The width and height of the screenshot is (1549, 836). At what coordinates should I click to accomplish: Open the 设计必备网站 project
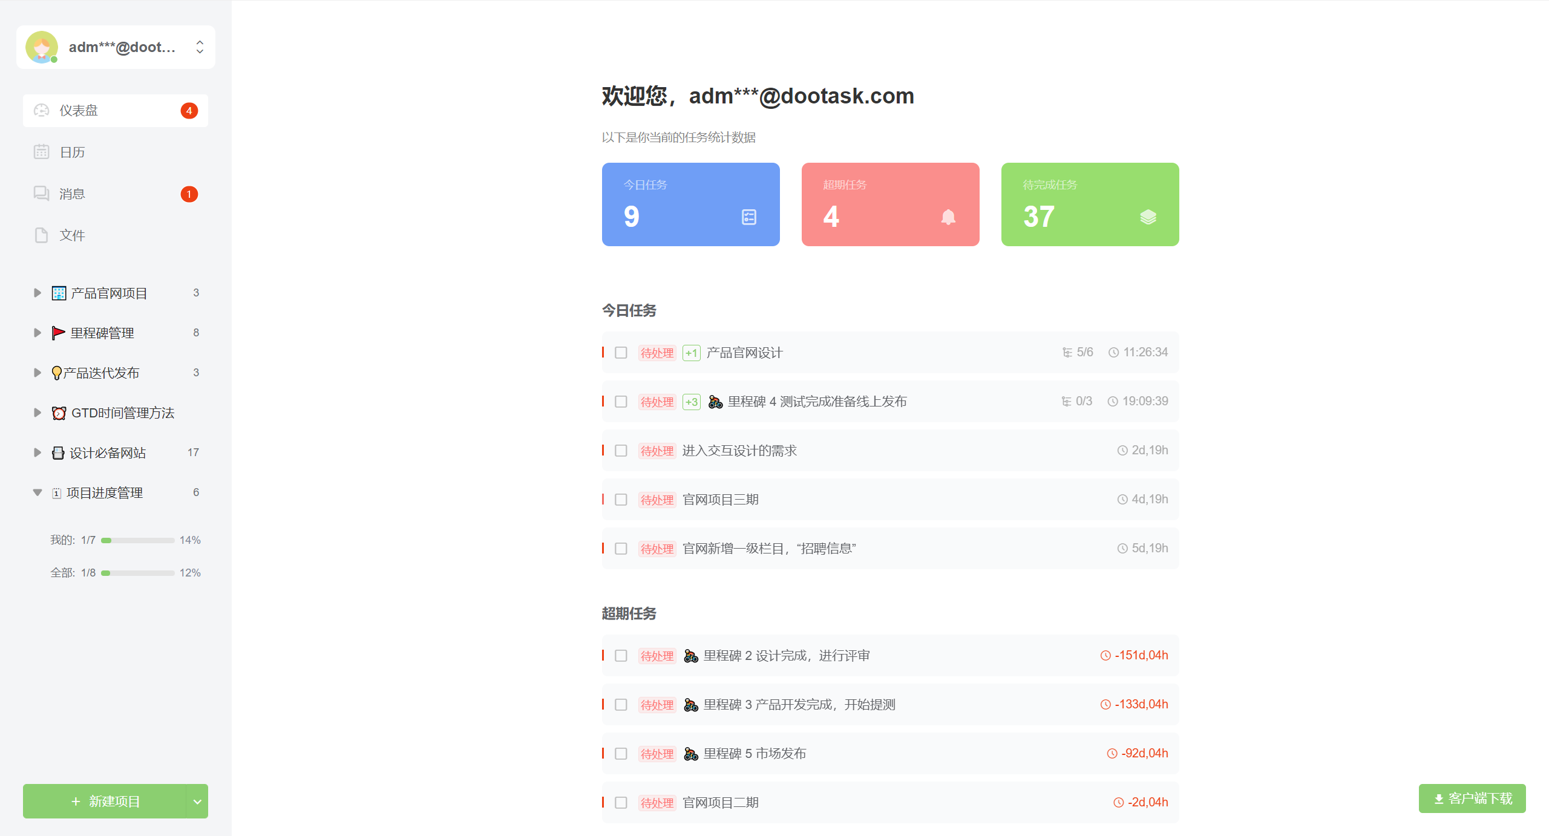click(x=108, y=453)
